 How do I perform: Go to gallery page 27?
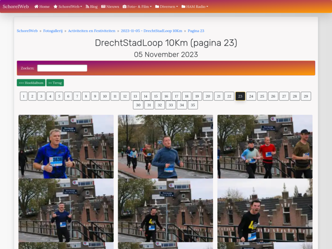[x=284, y=96]
